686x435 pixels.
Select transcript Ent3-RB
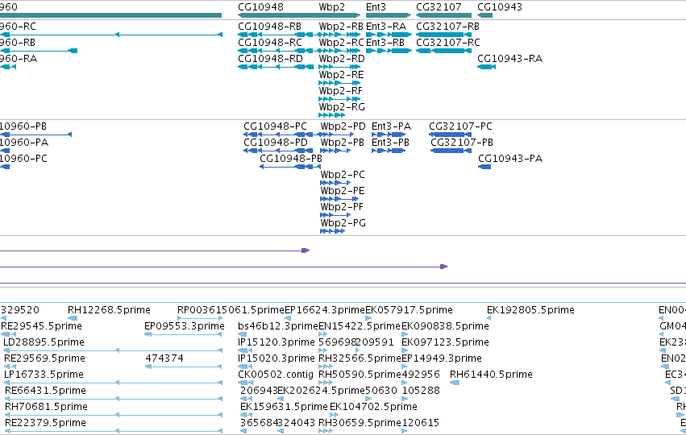(385, 43)
